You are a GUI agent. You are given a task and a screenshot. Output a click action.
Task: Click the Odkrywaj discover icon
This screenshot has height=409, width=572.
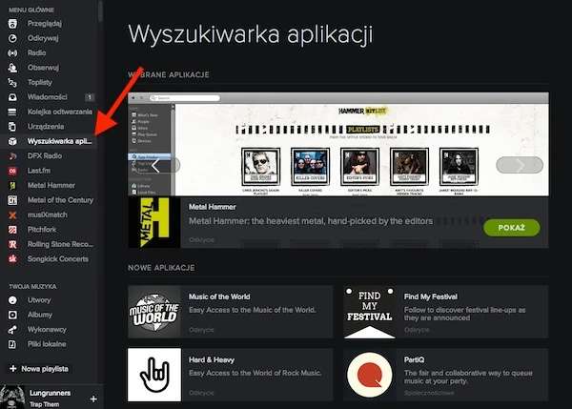[12, 38]
